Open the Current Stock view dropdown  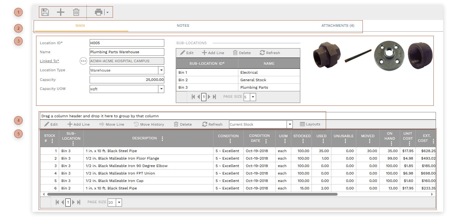point(290,124)
